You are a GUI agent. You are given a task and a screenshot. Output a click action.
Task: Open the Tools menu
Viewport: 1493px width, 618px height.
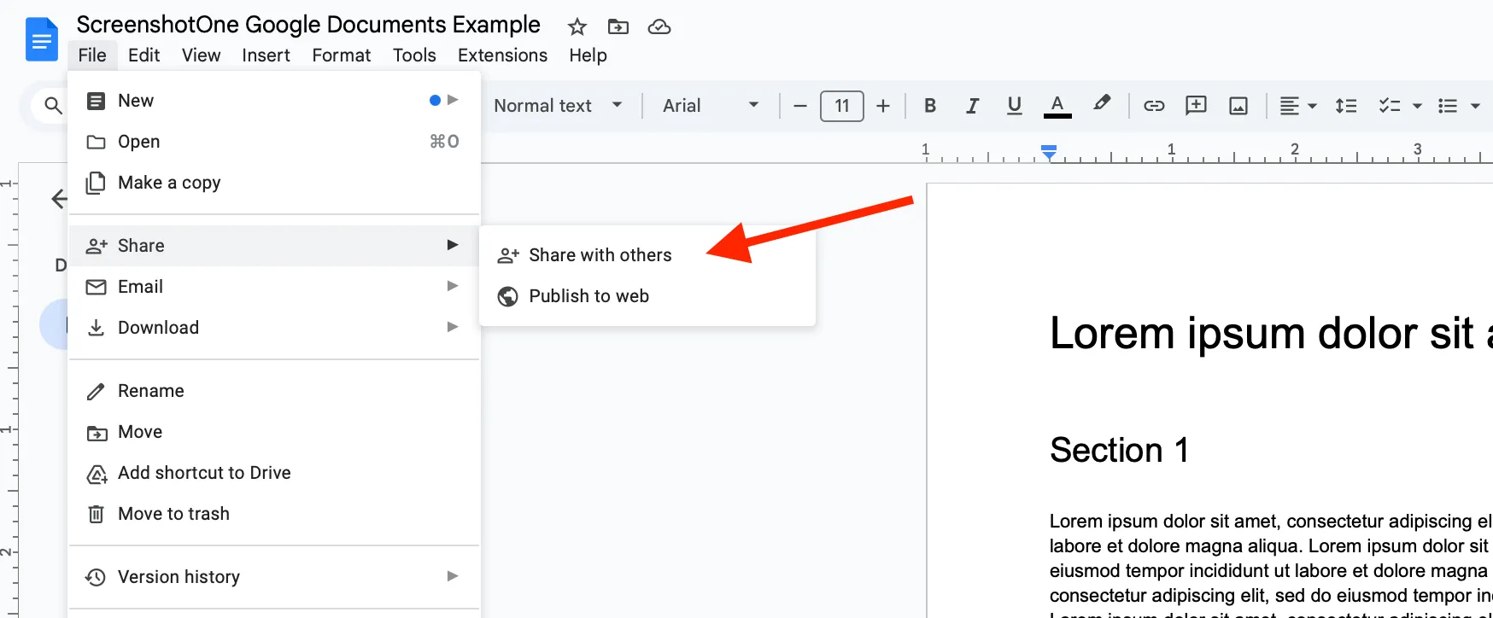tap(414, 55)
